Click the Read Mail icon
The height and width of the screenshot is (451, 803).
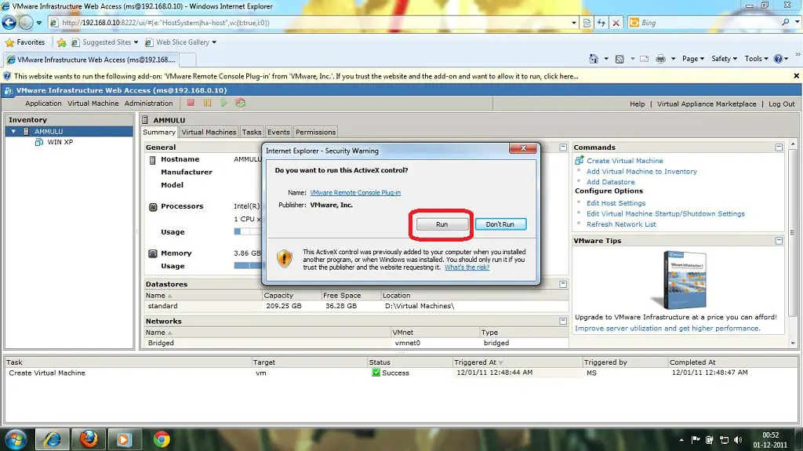(x=645, y=59)
